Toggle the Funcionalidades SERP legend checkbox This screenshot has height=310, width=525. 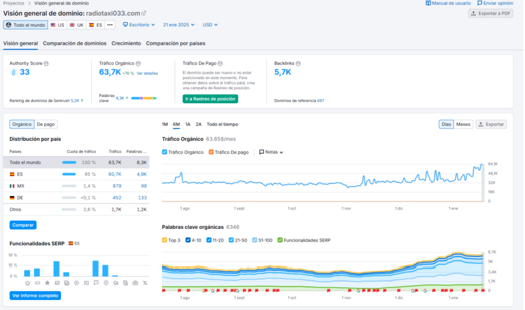point(280,240)
